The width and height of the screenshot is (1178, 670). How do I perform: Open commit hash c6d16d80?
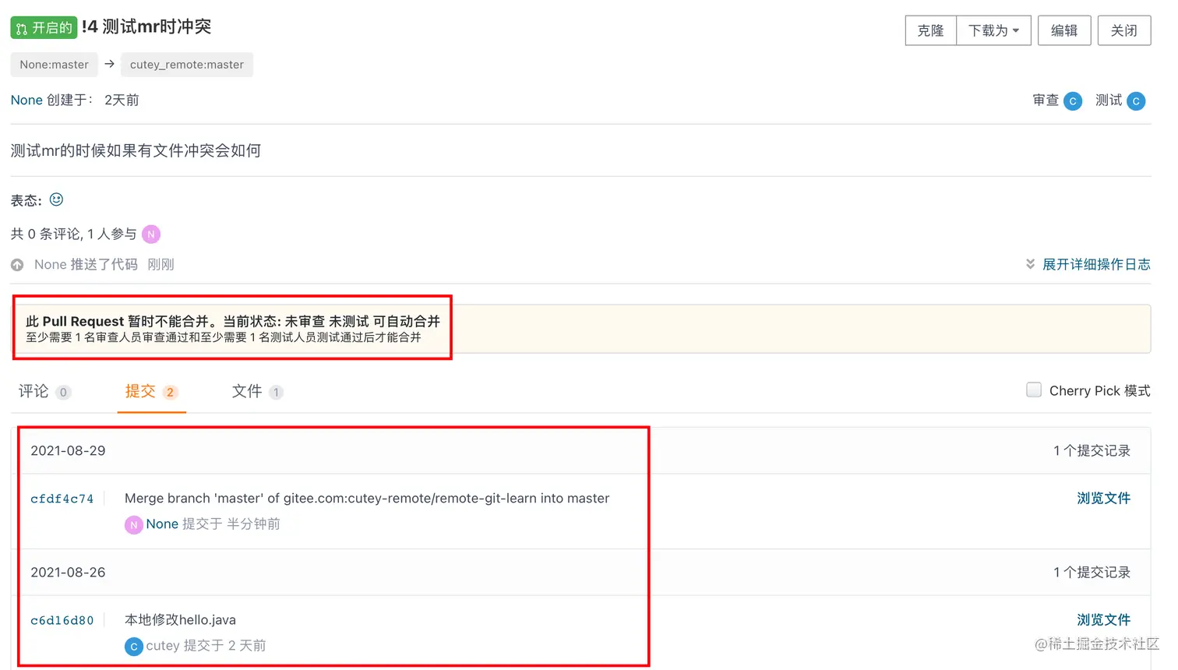[x=62, y=621]
